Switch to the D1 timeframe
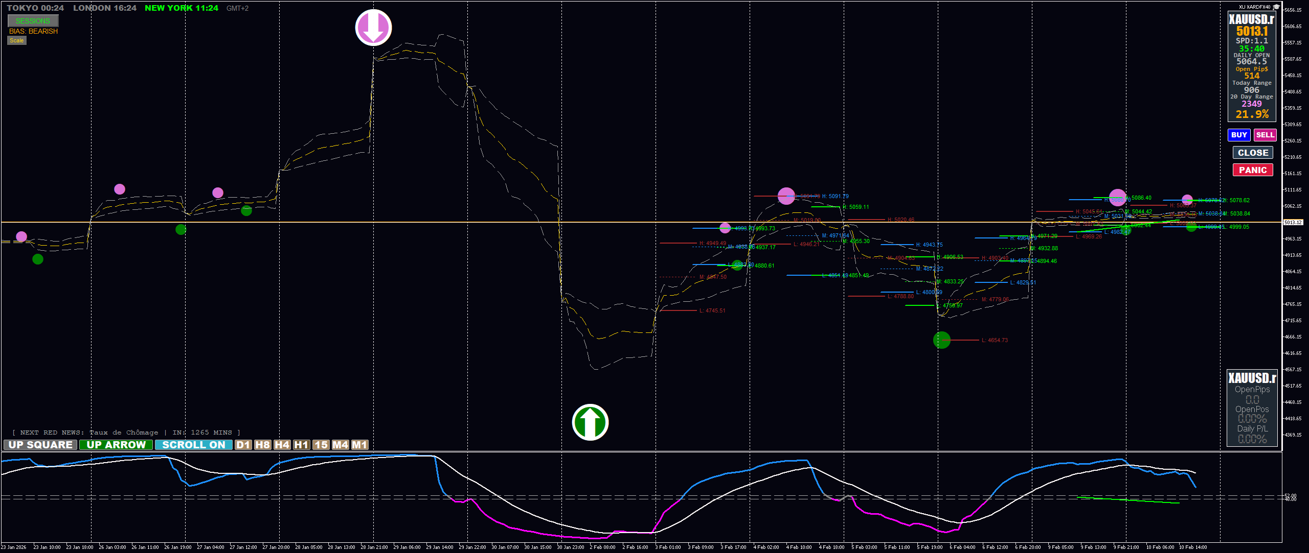This screenshot has width=1309, height=553. [x=243, y=445]
